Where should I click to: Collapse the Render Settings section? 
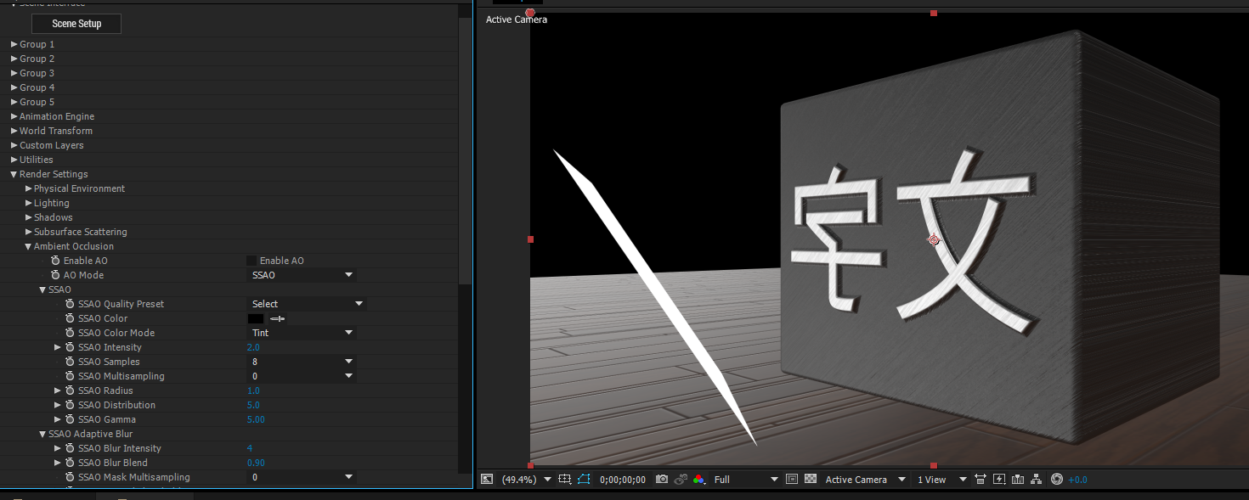tap(14, 174)
